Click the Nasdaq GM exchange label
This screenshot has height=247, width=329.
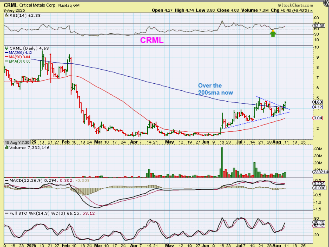[69, 5]
